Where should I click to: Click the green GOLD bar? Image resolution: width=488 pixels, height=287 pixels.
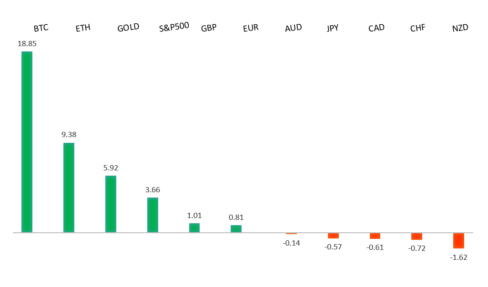pyautogui.click(x=111, y=204)
